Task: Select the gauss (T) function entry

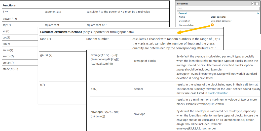Action: point(46,55)
